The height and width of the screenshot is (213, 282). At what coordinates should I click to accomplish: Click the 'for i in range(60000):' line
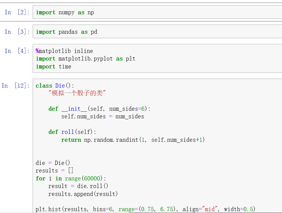tap(71, 178)
